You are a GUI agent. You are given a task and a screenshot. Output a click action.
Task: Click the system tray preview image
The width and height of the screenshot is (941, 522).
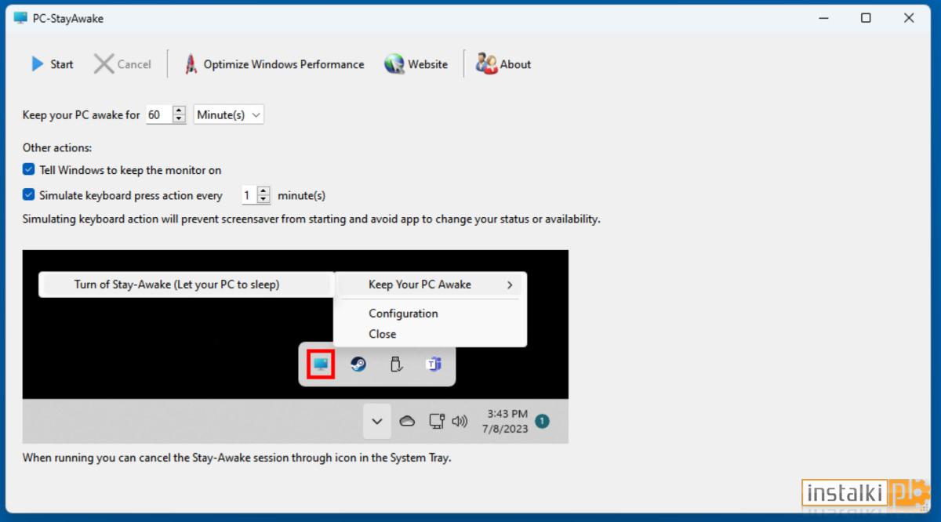pyautogui.click(x=296, y=346)
